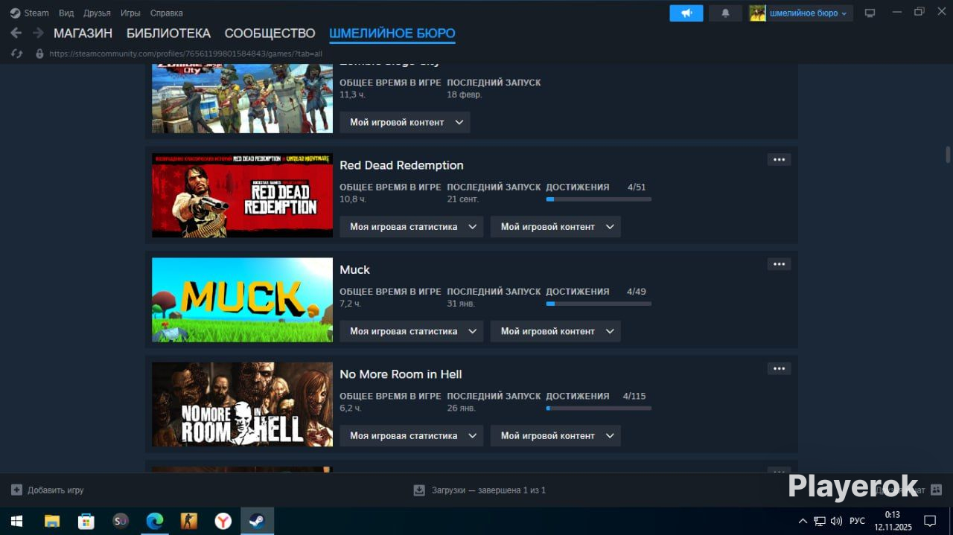Click the padlock icon beside the URL

(x=40, y=54)
